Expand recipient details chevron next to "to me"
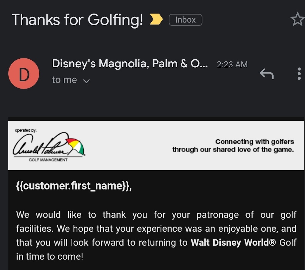The width and height of the screenshot is (305, 270). pyautogui.click(x=86, y=81)
